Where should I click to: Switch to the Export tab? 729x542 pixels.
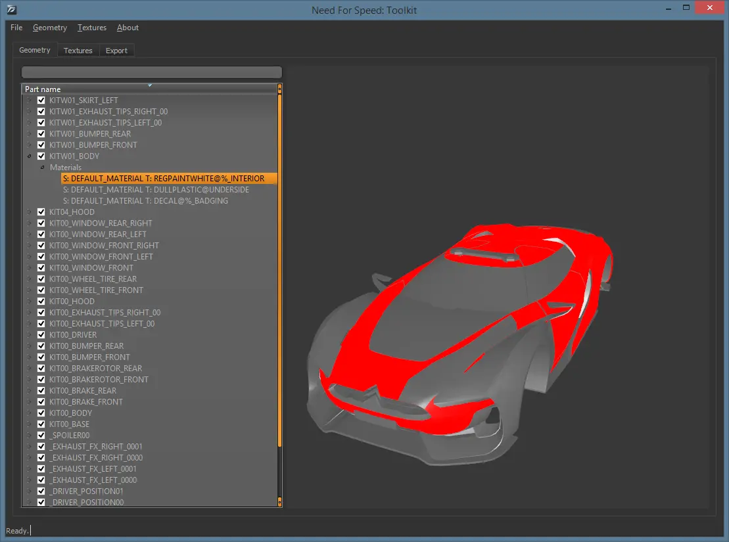[x=116, y=50]
